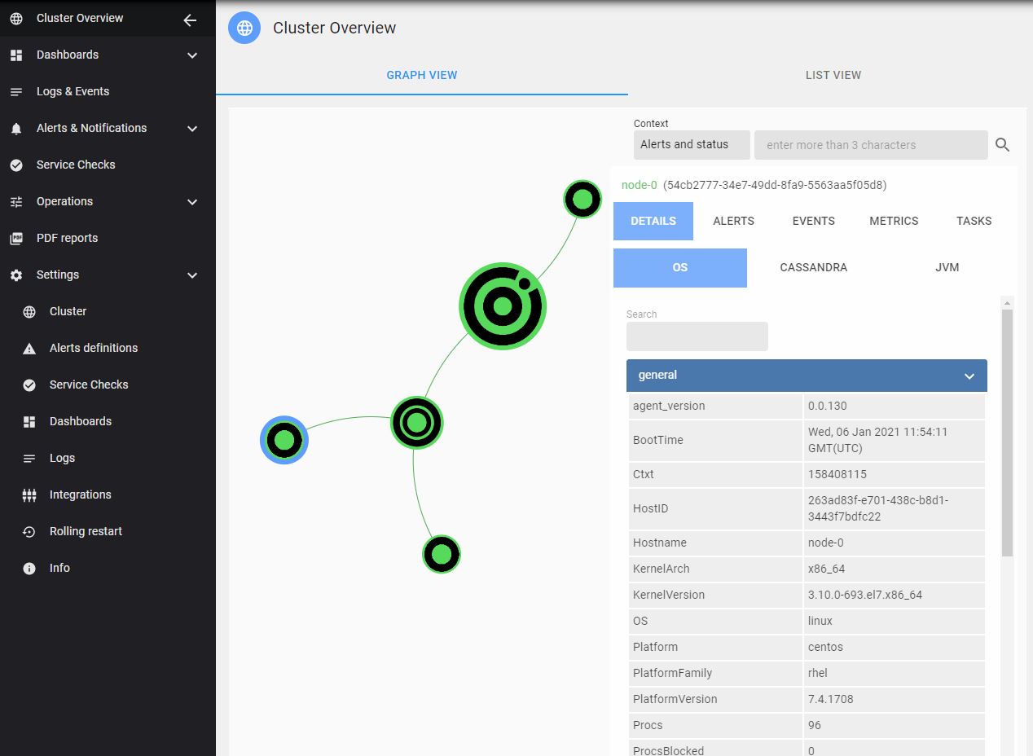This screenshot has width=1033, height=756.
Task: Switch to the LIST VIEW tab
Action: pos(833,75)
